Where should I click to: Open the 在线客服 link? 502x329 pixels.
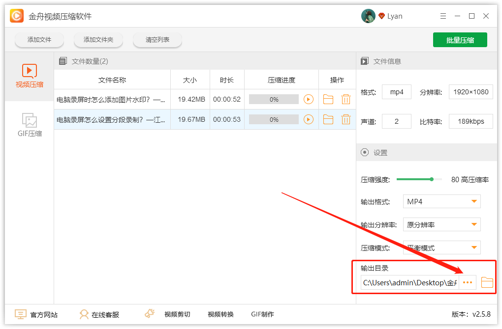click(x=105, y=315)
